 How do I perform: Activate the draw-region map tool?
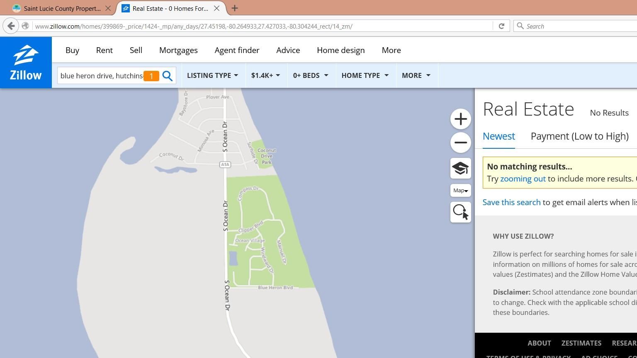(x=461, y=212)
